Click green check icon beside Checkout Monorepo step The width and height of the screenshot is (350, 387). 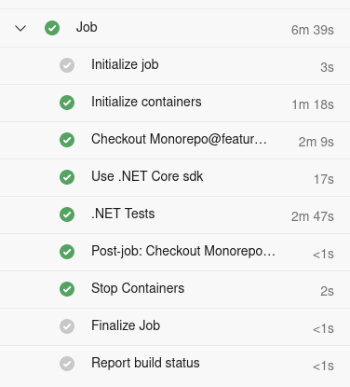click(x=67, y=140)
